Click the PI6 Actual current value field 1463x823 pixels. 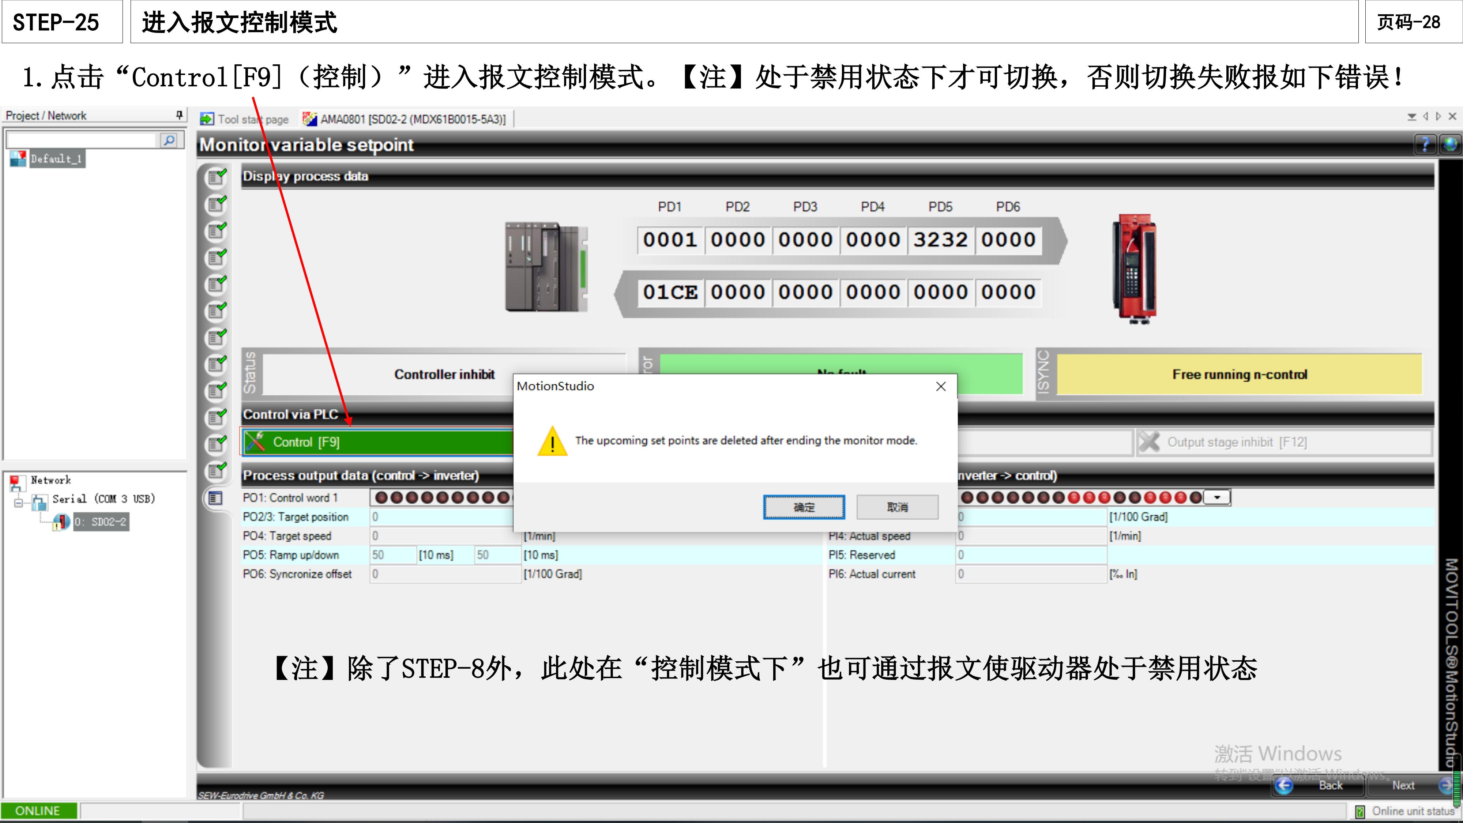[x=1031, y=574]
